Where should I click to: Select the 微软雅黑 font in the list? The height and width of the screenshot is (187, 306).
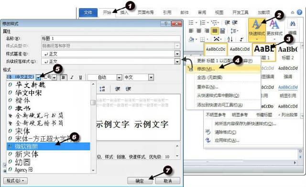click(x=48, y=146)
